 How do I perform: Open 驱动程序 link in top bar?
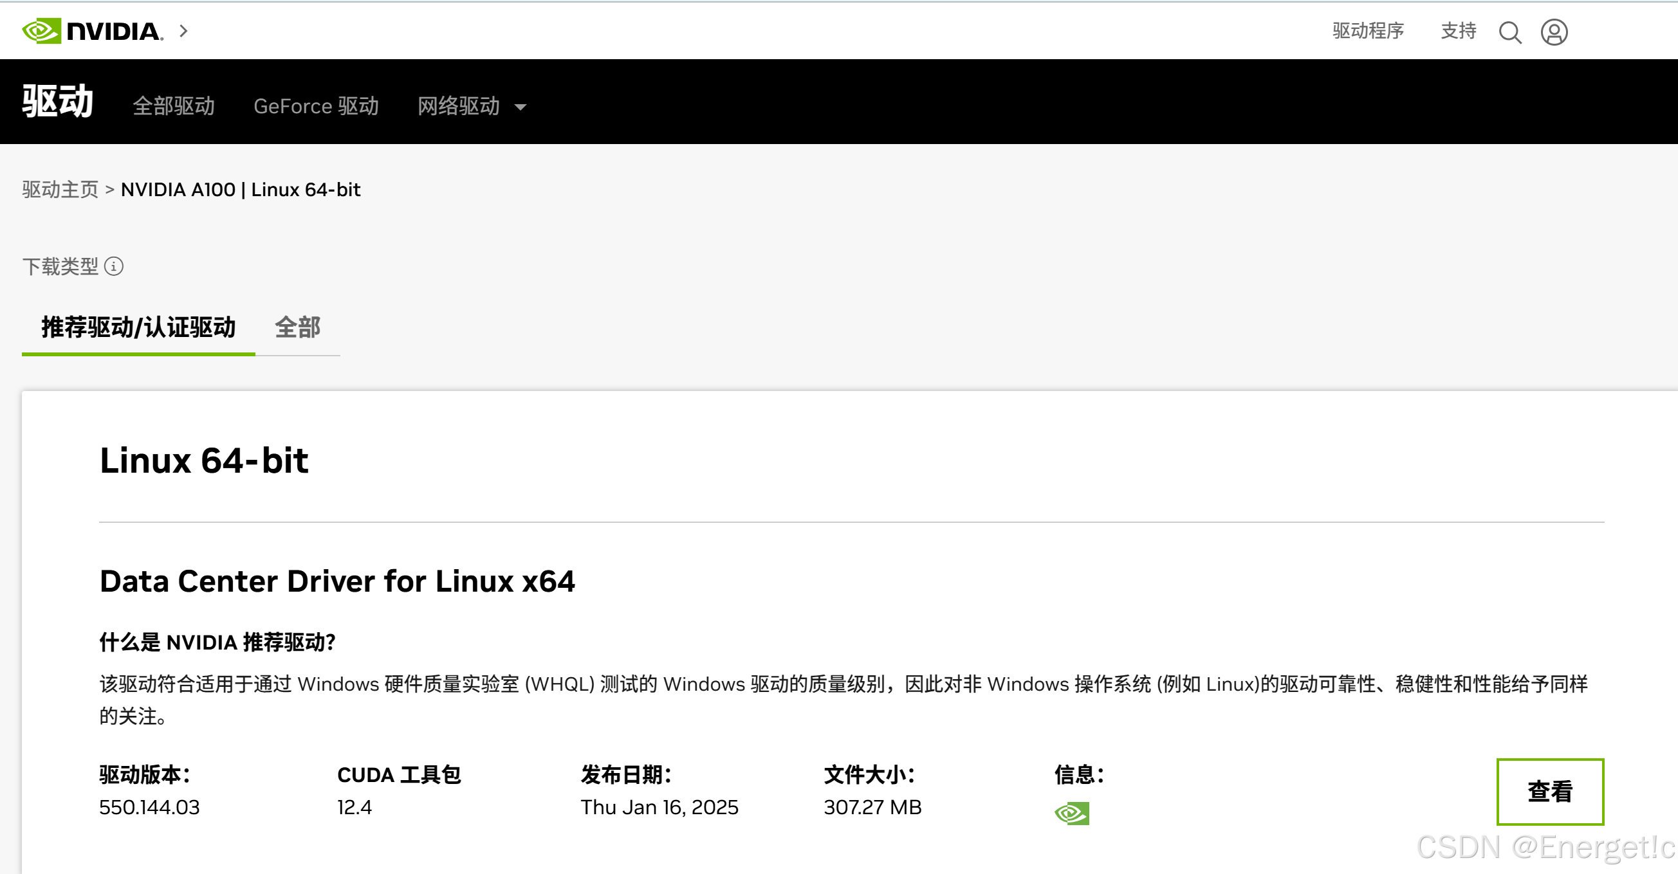click(1367, 31)
